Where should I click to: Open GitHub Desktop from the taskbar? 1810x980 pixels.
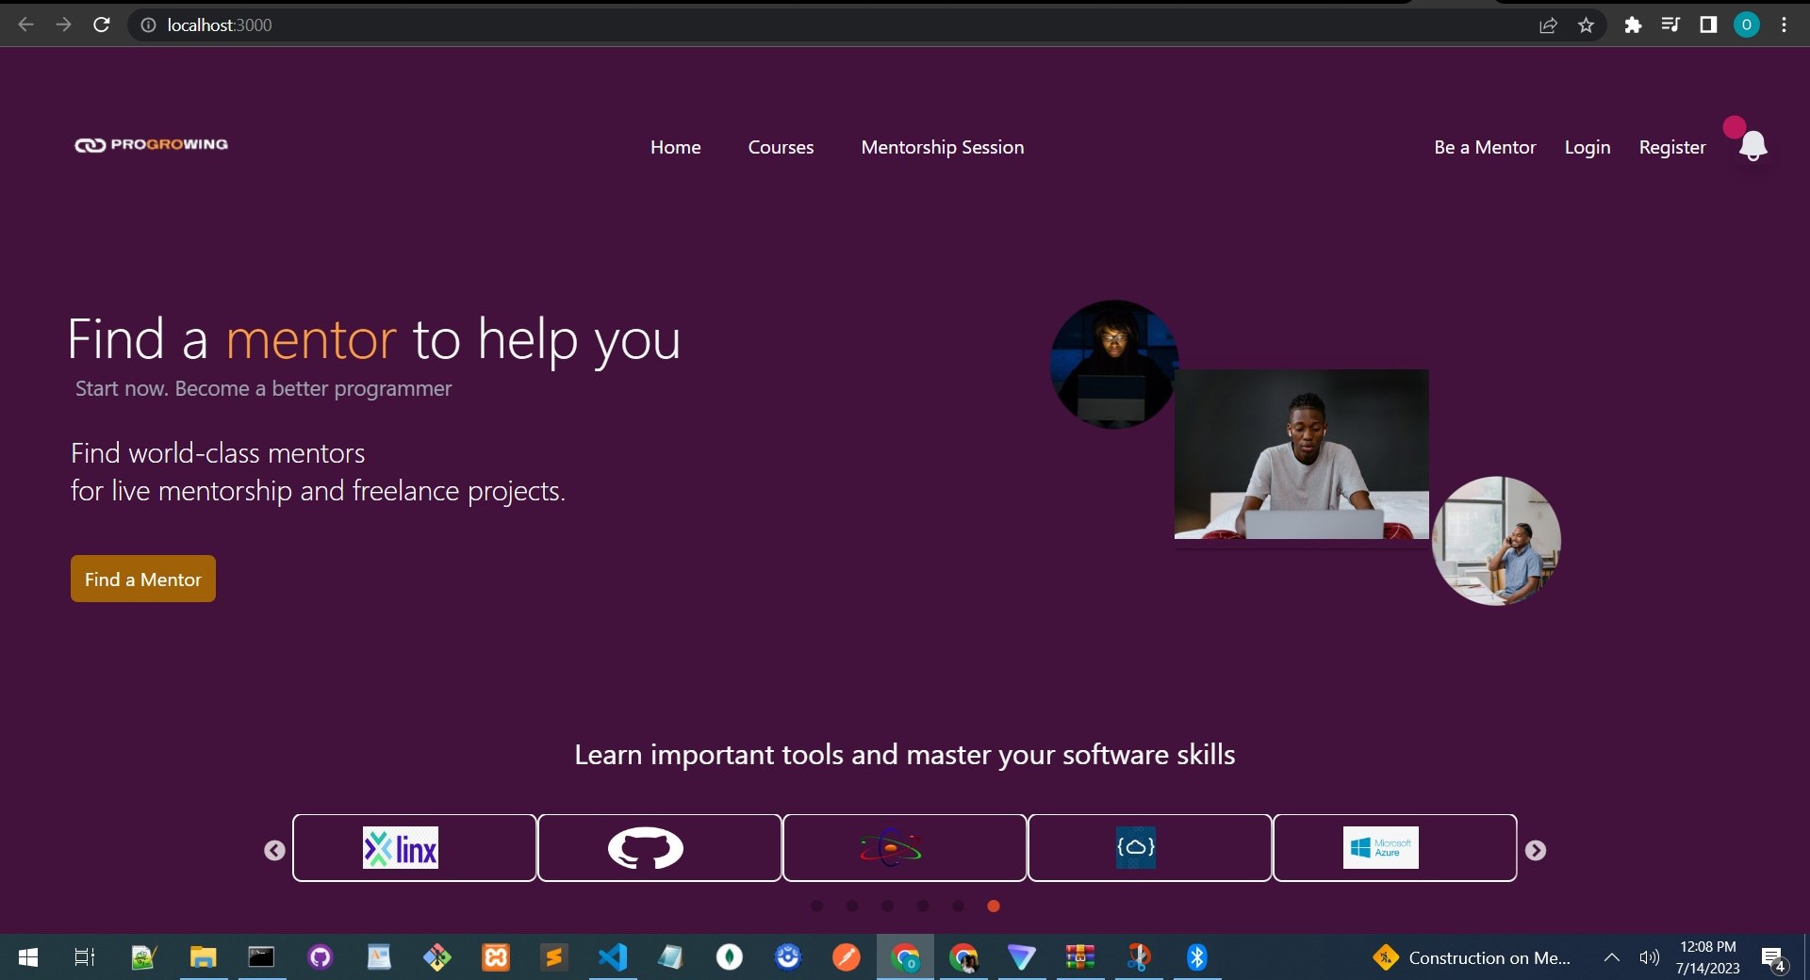(x=319, y=957)
